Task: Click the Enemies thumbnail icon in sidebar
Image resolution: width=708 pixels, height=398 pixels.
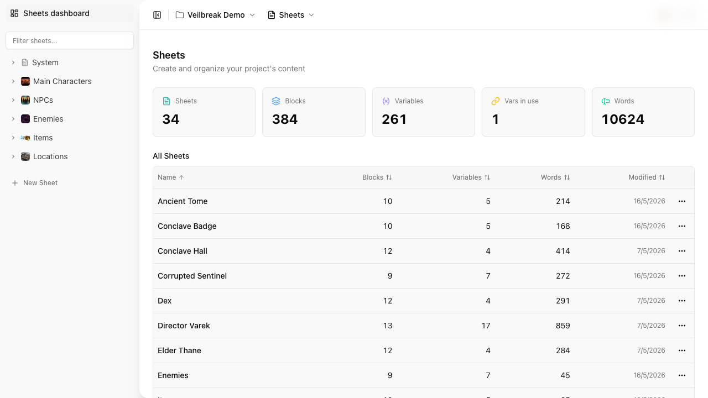Action: coord(25,119)
